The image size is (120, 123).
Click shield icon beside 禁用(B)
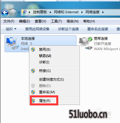(33, 50)
